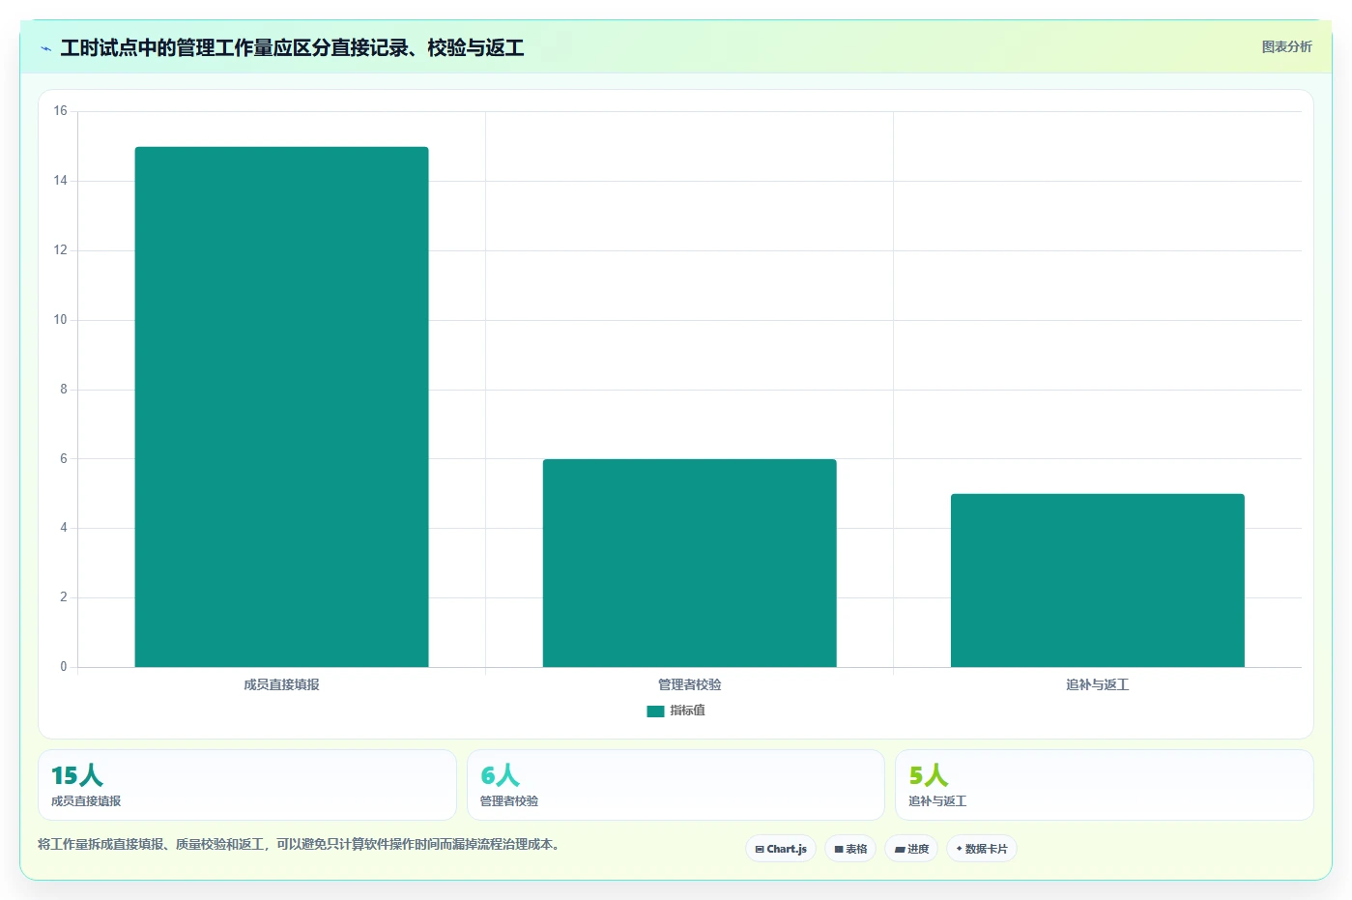The height and width of the screenshot is (900, 1352).
Task: Click the 数据卡片 tag chip
Action: click(982, 849)
